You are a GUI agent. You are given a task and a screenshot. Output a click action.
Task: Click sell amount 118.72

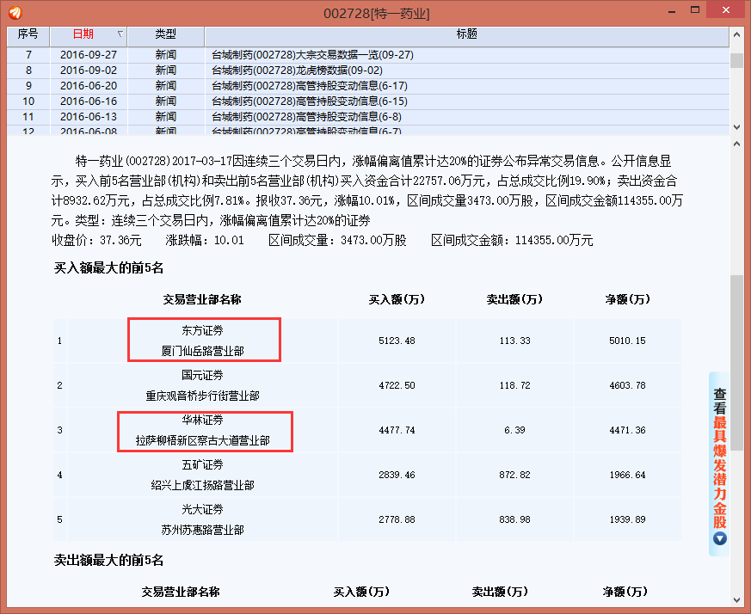[x=515, y=385]
